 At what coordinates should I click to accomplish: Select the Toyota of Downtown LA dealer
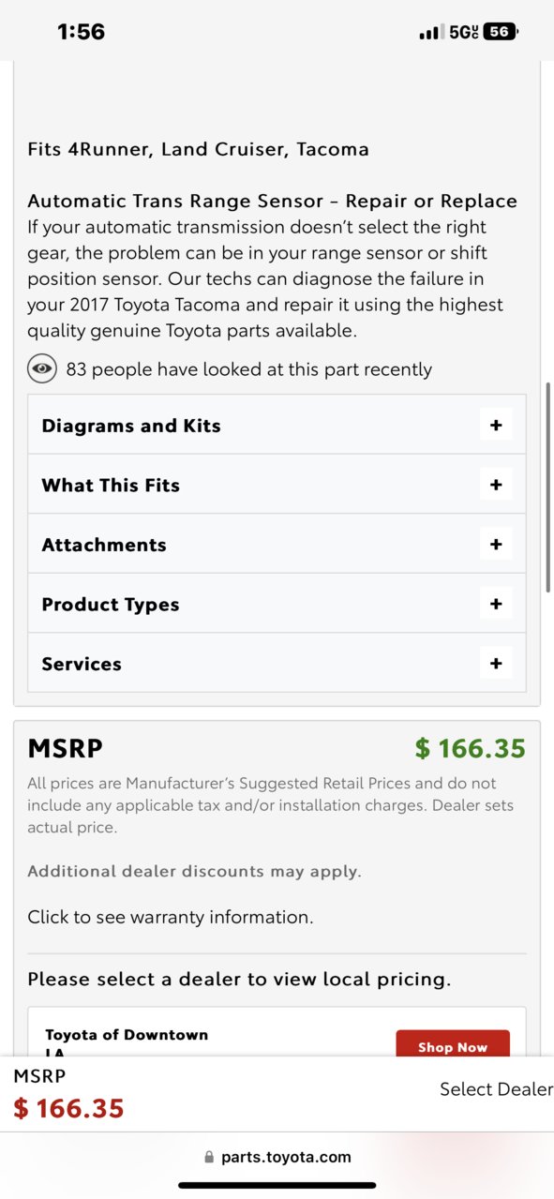pos(127,1042)
